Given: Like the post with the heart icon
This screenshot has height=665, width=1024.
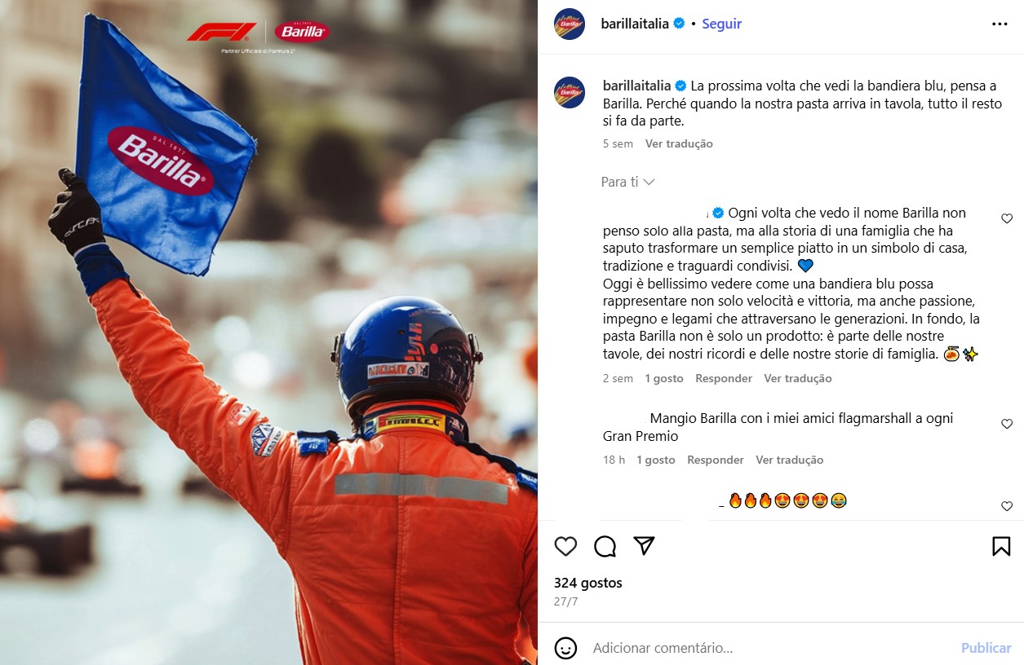Looking at the screenshot, I should [x=565, y=546].
